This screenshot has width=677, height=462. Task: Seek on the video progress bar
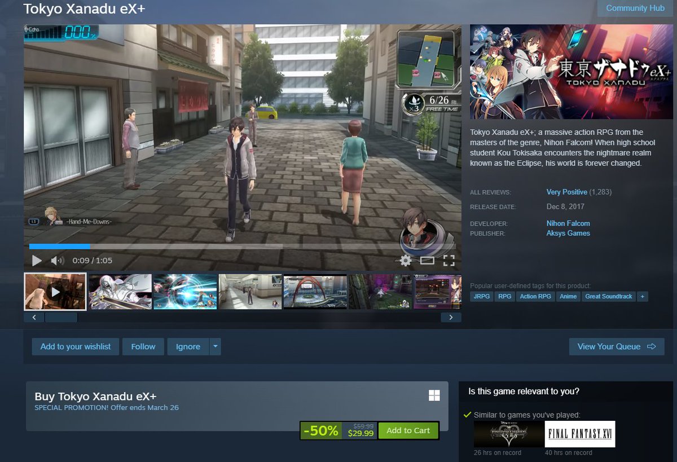[x=242, y=247]
